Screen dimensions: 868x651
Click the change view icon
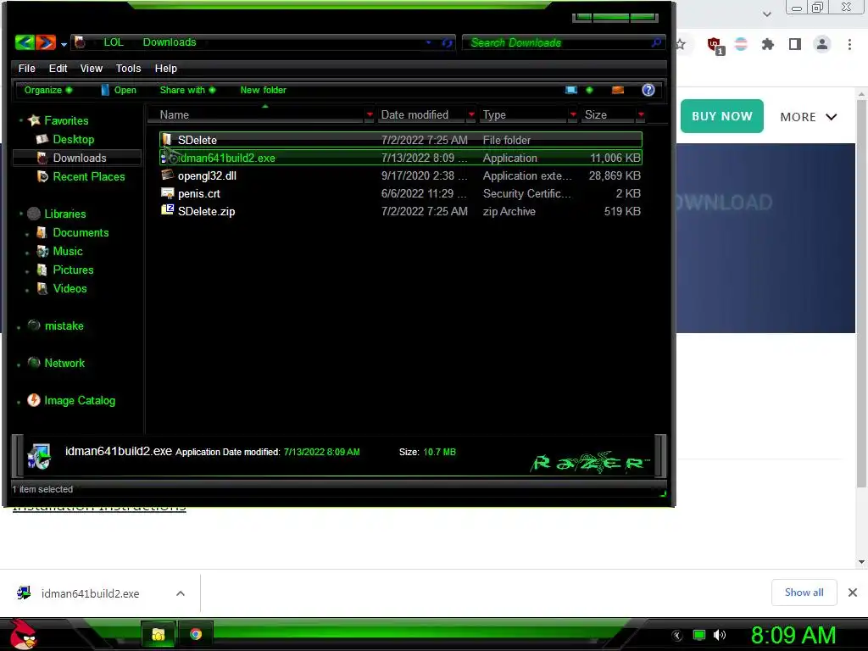click(x=571, y=90)
